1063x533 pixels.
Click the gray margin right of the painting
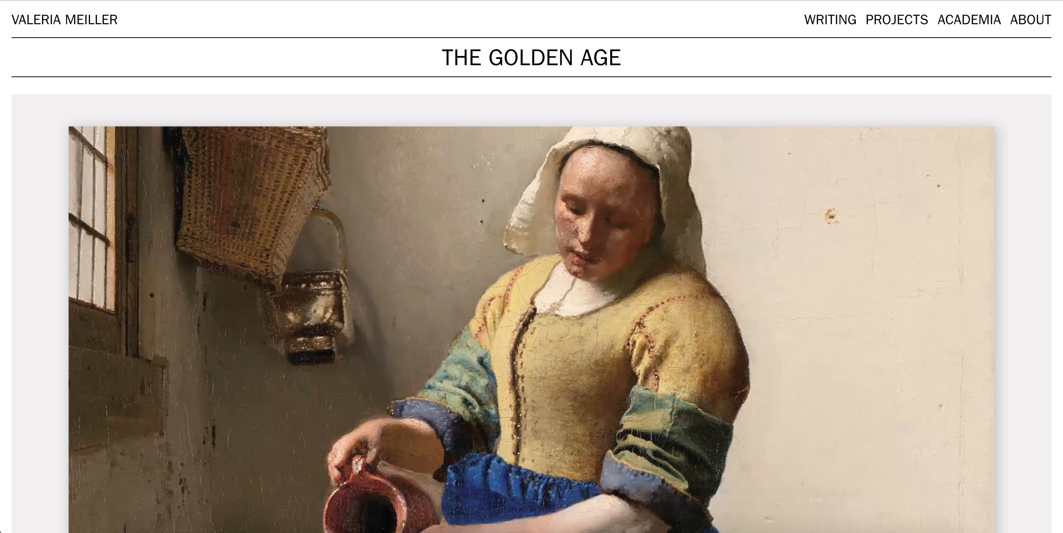[1023, 313]
